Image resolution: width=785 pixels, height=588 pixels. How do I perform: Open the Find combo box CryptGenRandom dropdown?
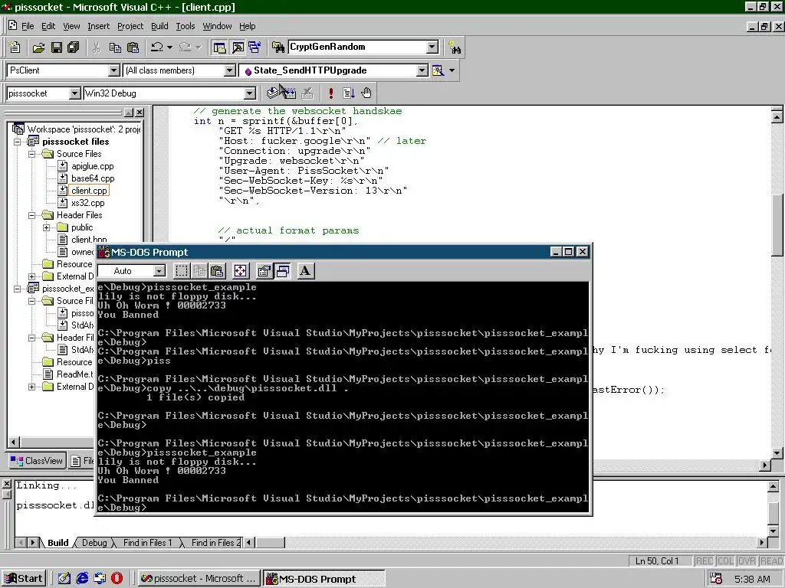432,47
